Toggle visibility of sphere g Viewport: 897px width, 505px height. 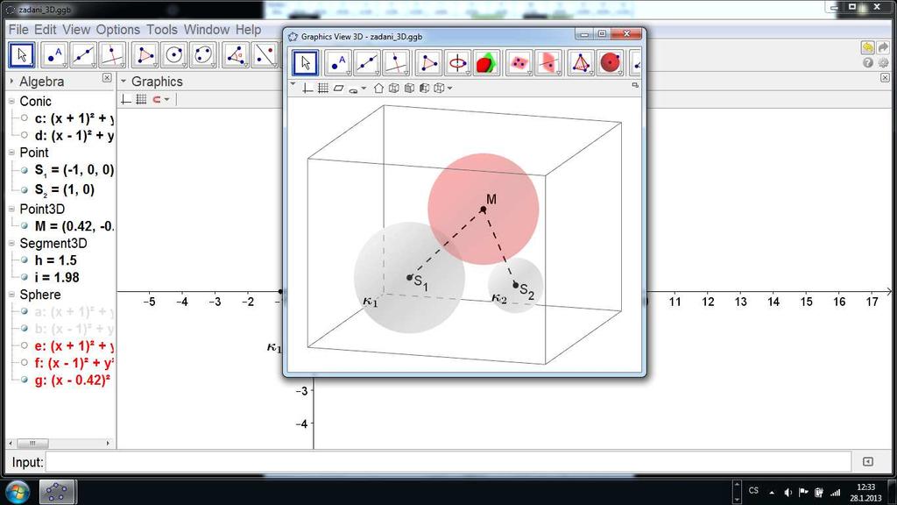point(24,380)
